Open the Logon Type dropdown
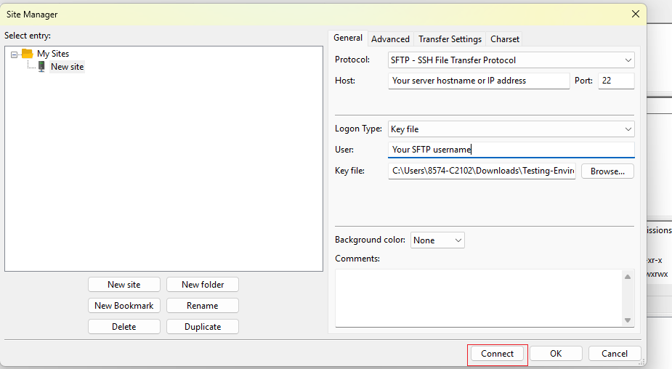 pyautogui.click(x=511, y=129)
